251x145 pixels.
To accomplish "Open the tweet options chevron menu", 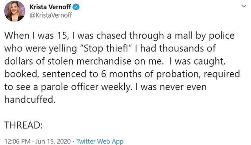I will pos(244,6).
